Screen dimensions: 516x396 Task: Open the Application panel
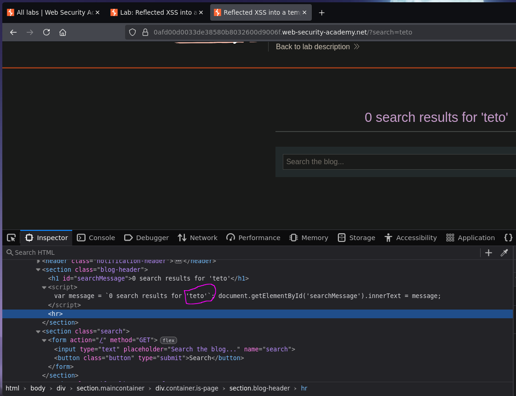pyautogui.click(x=470, y=238)
